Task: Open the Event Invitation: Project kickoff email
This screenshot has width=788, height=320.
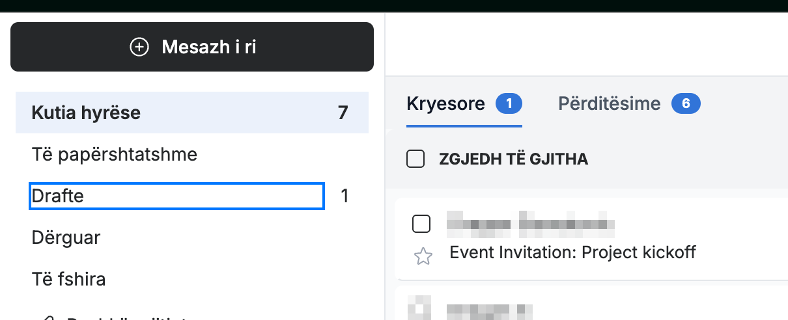Action: (573, 252)
